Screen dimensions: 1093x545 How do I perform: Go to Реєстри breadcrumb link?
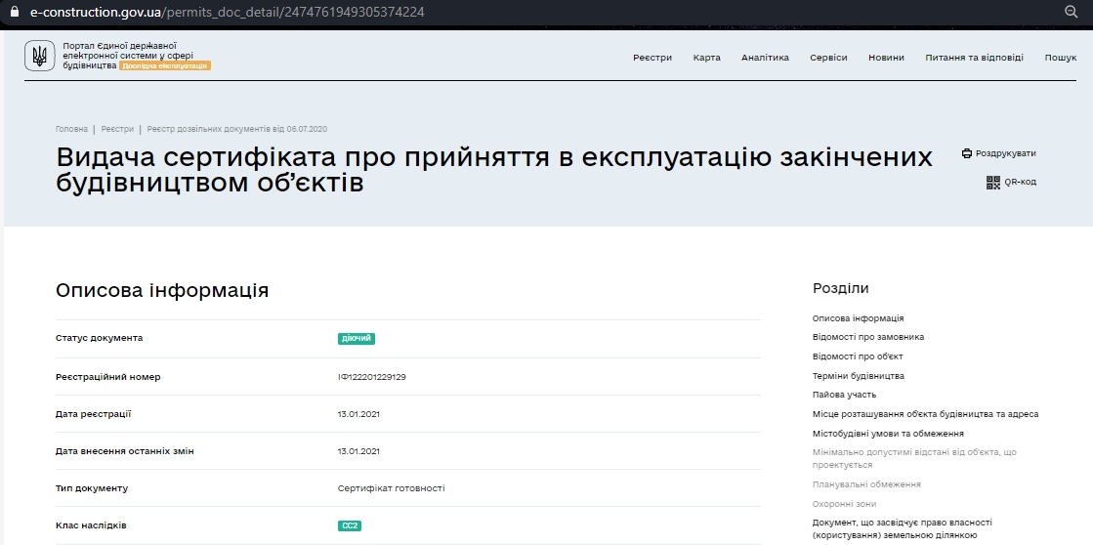(117, 129)
